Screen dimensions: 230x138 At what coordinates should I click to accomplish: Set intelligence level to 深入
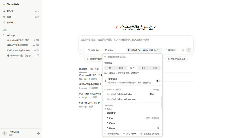[x=132, y=68]
